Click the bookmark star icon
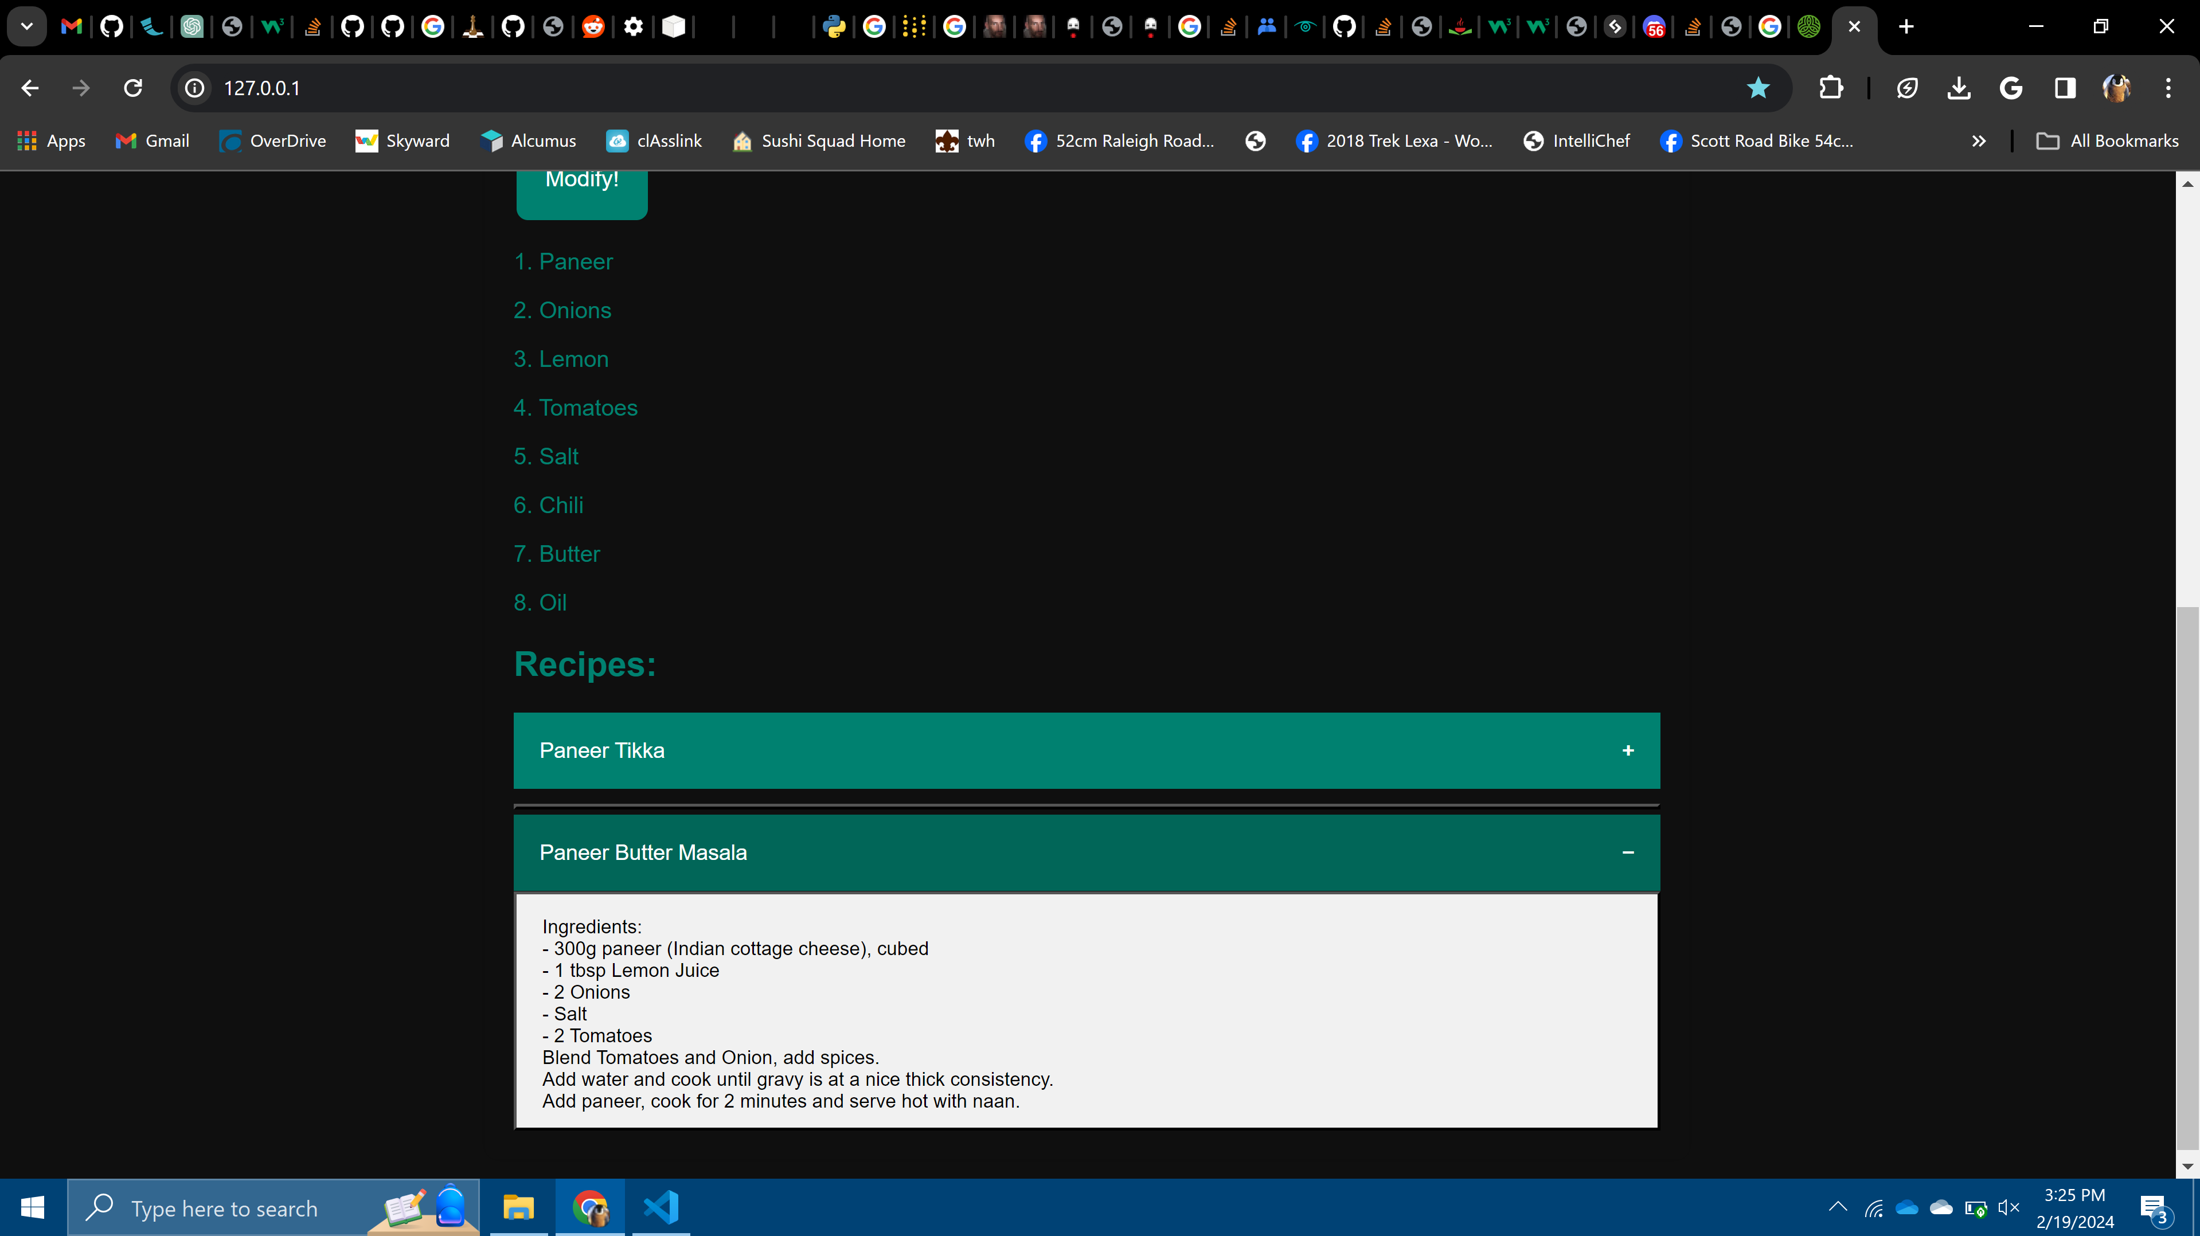The width and height of the screenshot is (2200, 1236). click(x=1757, y=88)
